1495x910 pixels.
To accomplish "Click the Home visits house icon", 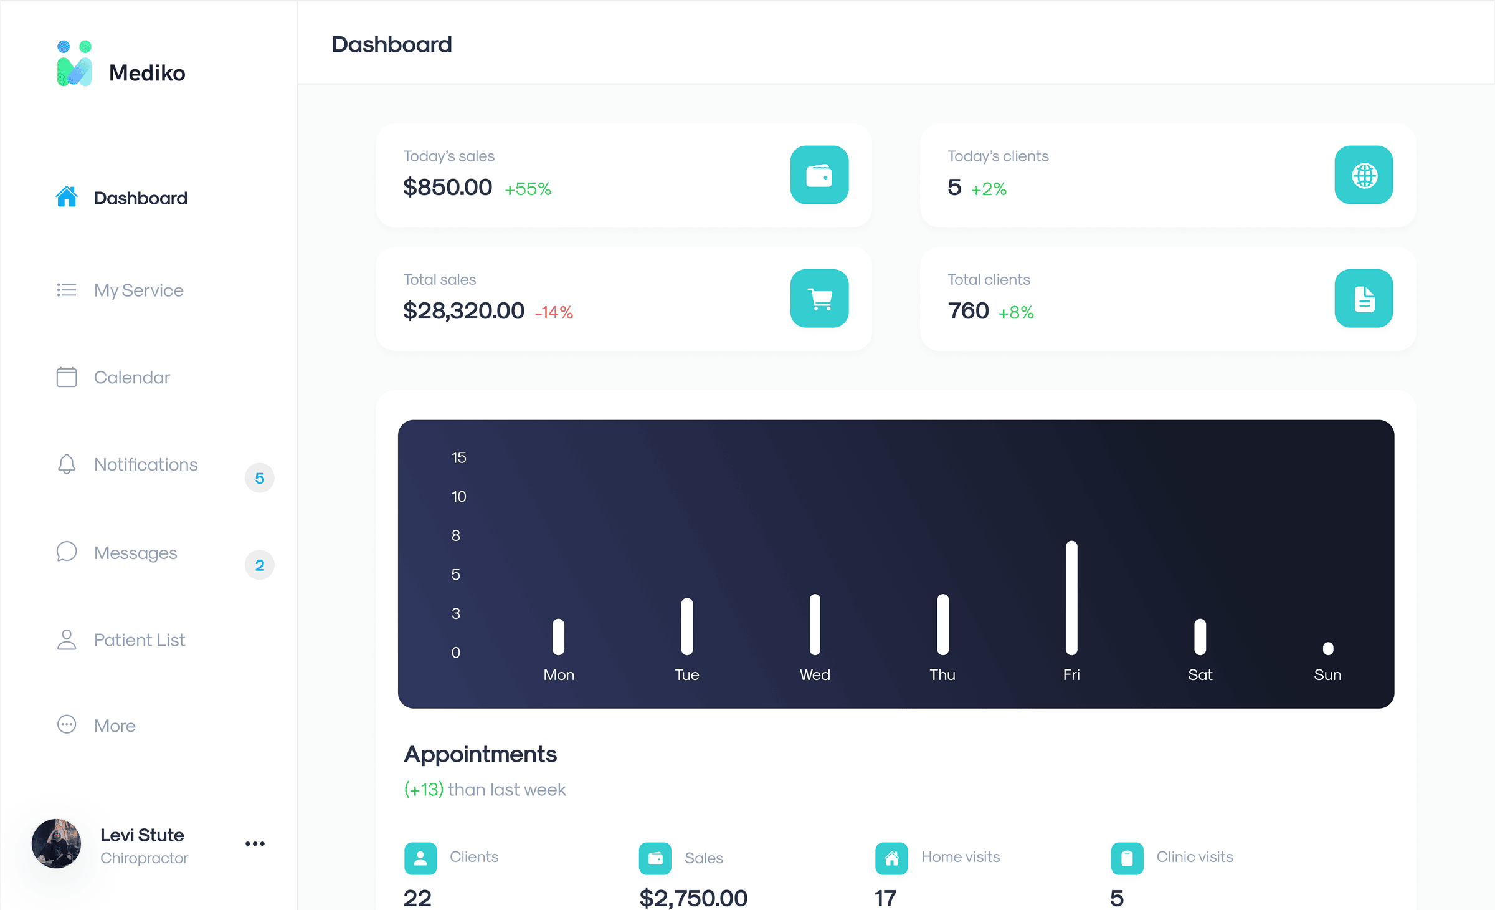I will pos(891,858).
